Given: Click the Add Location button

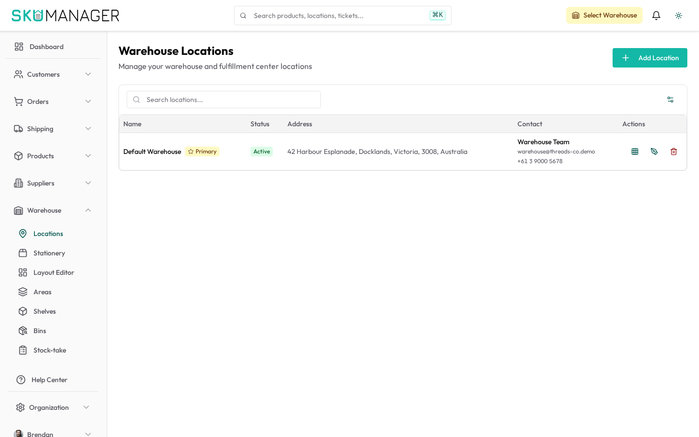Looking at the screenshot, I should point(650,58).
